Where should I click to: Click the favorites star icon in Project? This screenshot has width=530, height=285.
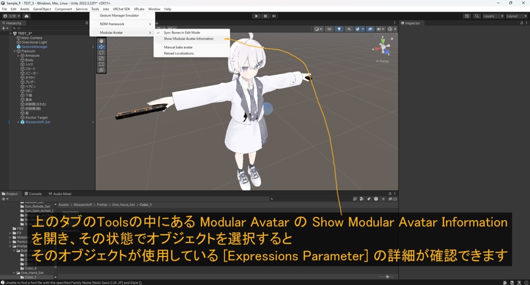click(383, 199)
